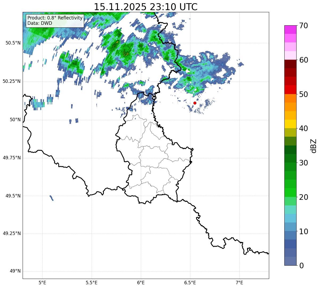
Task: Click the colorbar tick label 30
Action: coord(304,163)
